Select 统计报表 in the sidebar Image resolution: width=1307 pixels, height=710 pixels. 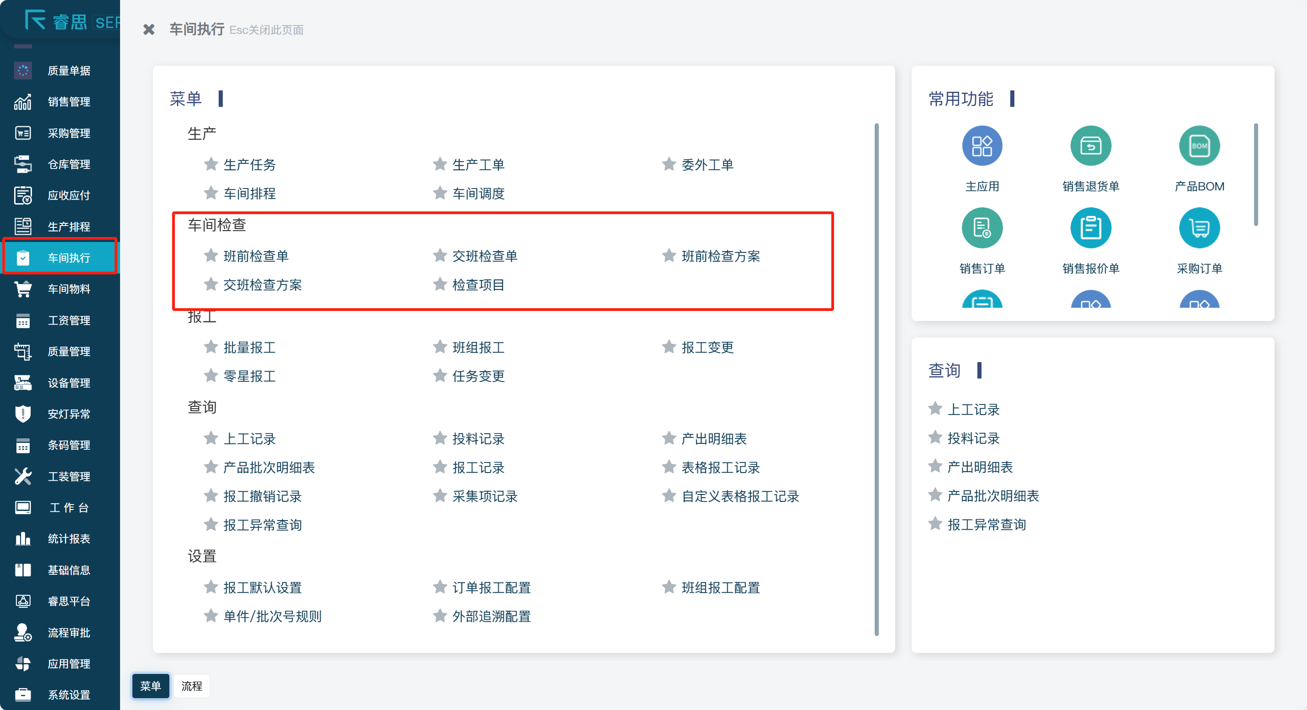click(68, 539)
